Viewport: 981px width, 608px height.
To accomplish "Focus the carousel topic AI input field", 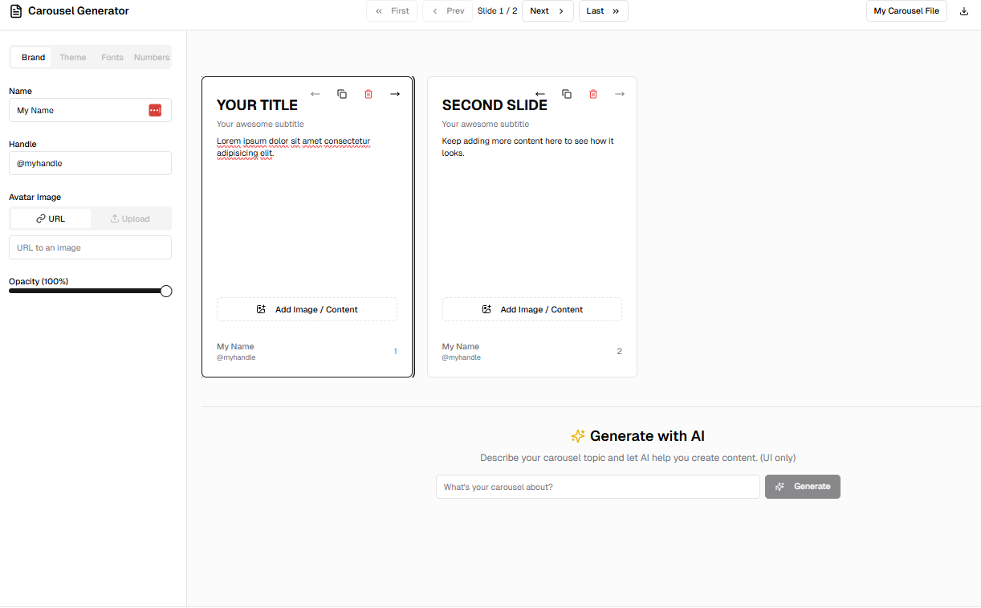I will tap(597, 487).
